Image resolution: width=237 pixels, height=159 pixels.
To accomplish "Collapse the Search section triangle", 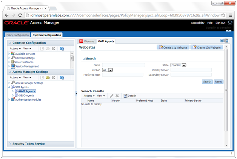I will pos(84,59).
